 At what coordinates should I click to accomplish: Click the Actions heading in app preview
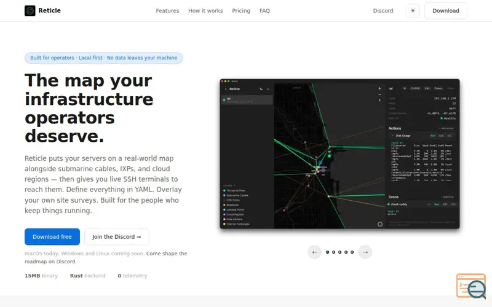click(x=395, y=128)
